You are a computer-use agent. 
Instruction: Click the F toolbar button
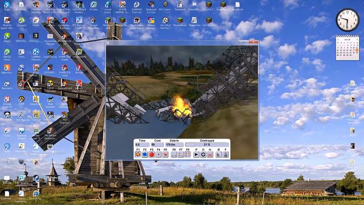coord(225,154)
